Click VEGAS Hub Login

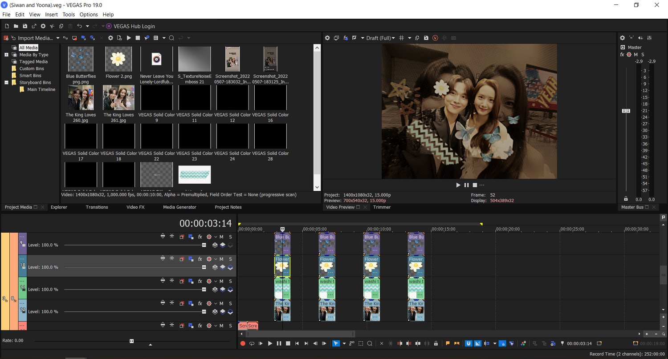pyautogui.click(x=134, y=26)
